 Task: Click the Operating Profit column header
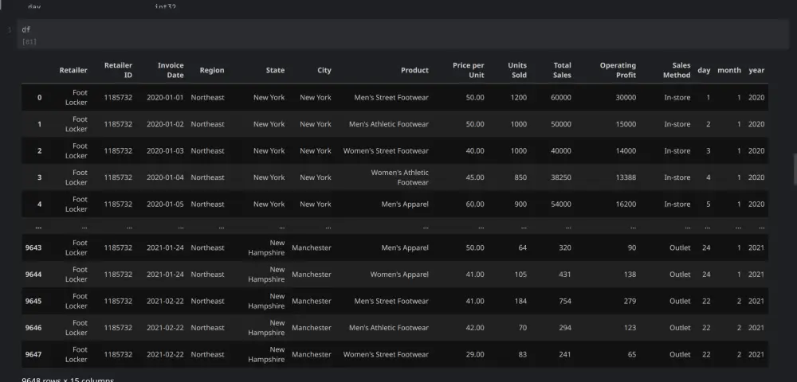(x=618, y=70)
